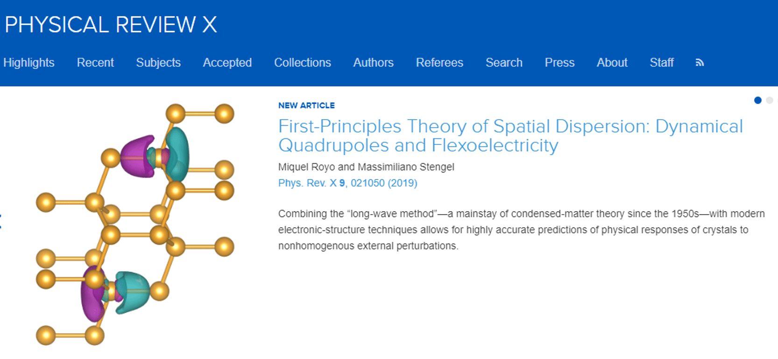This screenshot has width=778, height=359.
Task: Open the Search page
Action: click(504, 63)
